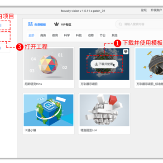Select the 教育 category filter
The height and width of the screenshot is (163, 163).
55,35
